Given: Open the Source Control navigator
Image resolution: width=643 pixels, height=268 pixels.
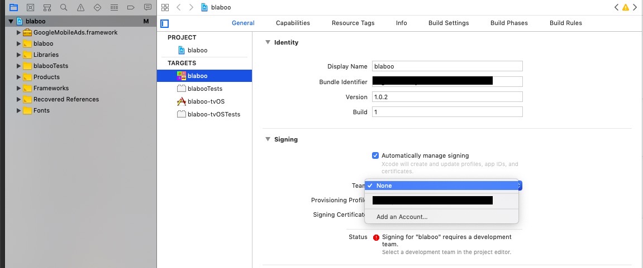Looking at the screenshot, I should pyautogui.click(x=30, y=7).
